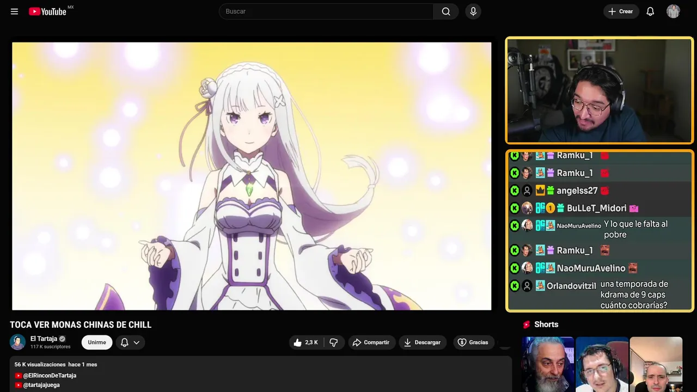
Task: Open @ElRinconDeTartaja channel link
Action: [x=50, y=376]
